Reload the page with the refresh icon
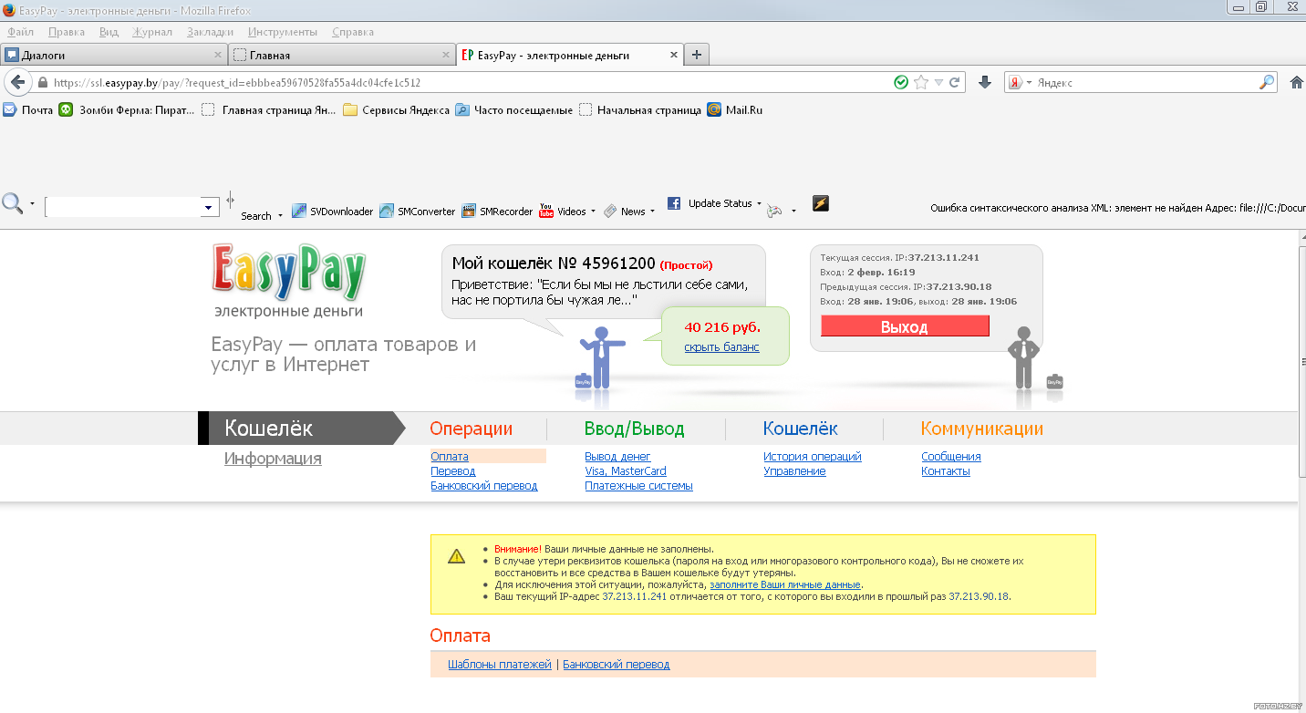The image size is (1306, 713). 955,82
